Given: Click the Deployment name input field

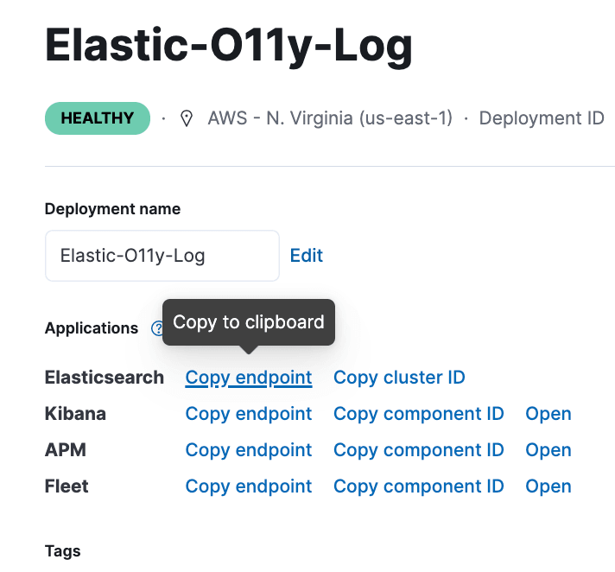Looking at the screenshot, I should tap(162, 256).
